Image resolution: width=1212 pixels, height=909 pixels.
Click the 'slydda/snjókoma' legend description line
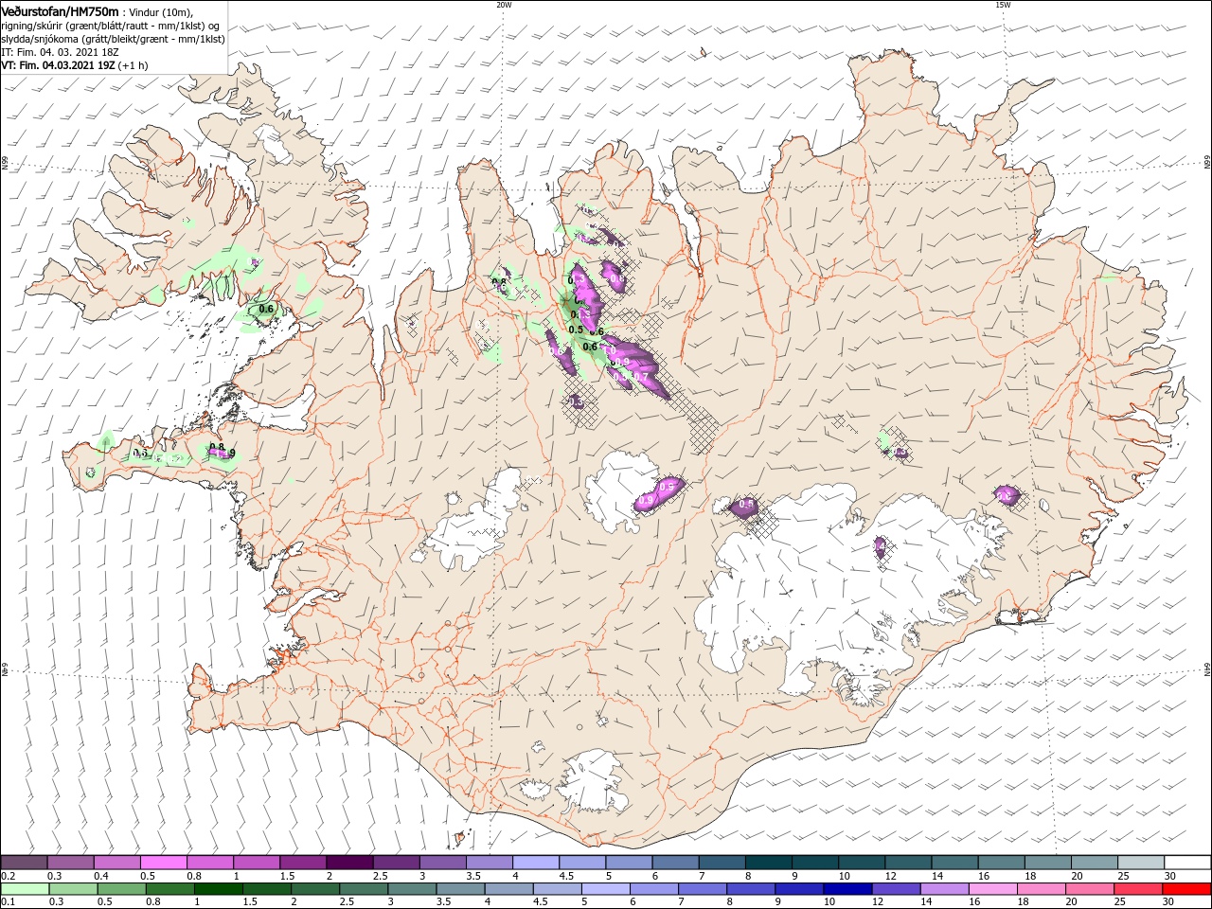pos(113,39)
